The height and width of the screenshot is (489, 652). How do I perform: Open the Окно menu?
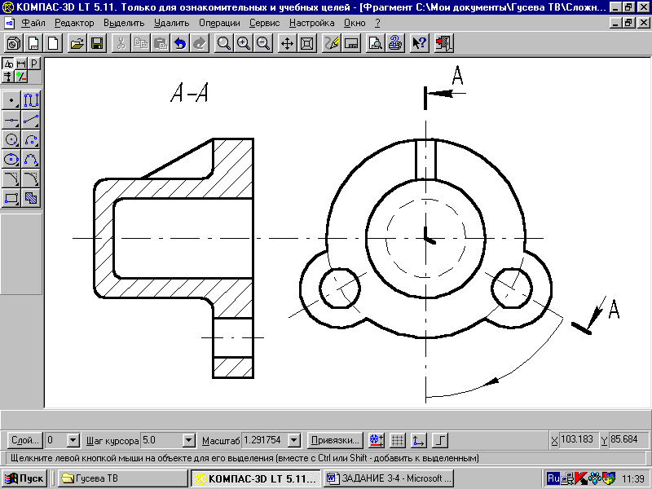(355, 24)
